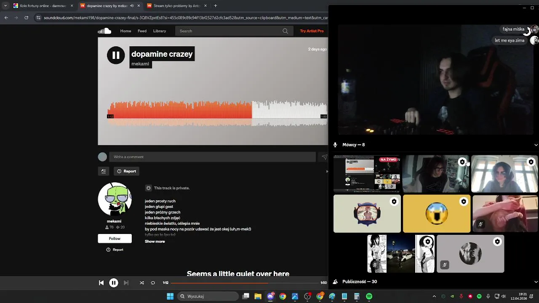The width and height of the screenshot is (539, 303).
Task: Click the fajna miśka chat bubble
Action: click(513, 29)
